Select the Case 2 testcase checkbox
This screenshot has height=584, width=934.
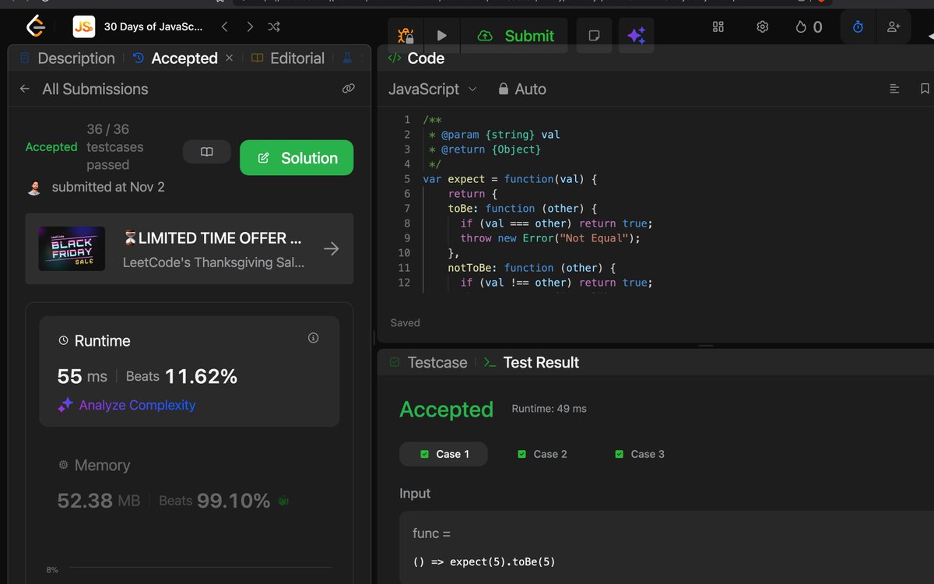521,454
